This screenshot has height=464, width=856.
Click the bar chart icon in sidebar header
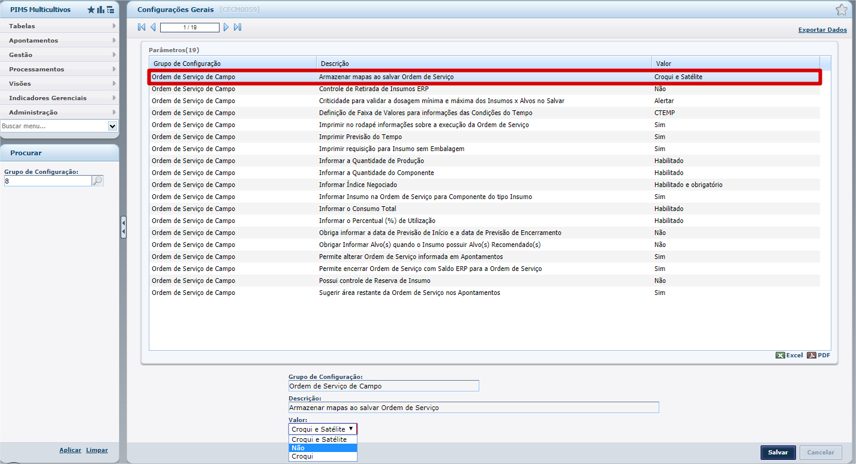(101, 10)
